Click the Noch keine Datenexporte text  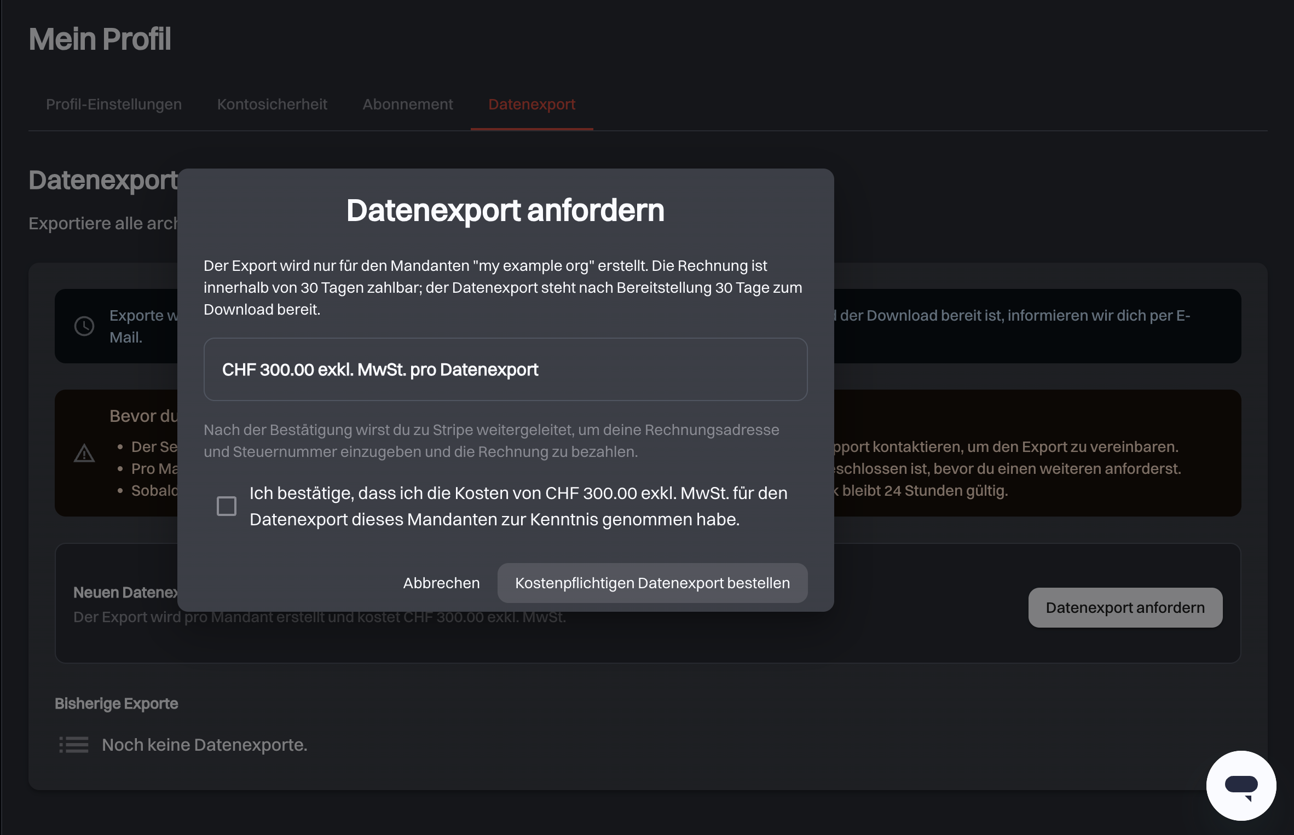tap(205, 745)
